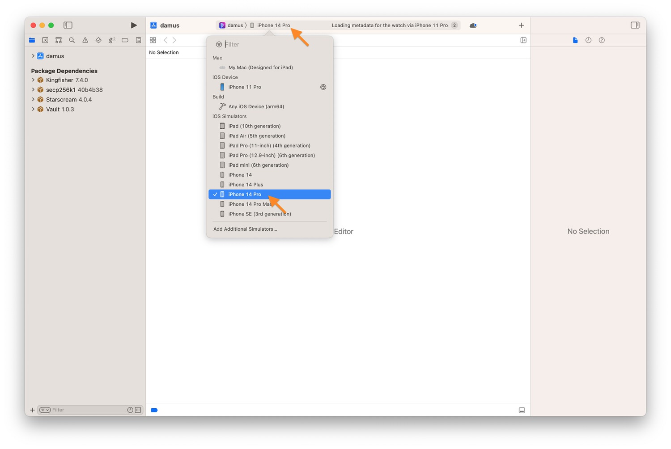Open the Find navigator magnifier icon
The height and width of the screenshot is (449, 671).
(72, 40)
